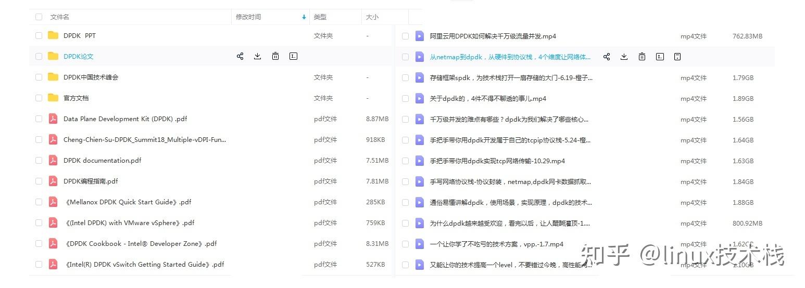Download the DPDK论文 folder
805x288 pixels.
(257, 56)
